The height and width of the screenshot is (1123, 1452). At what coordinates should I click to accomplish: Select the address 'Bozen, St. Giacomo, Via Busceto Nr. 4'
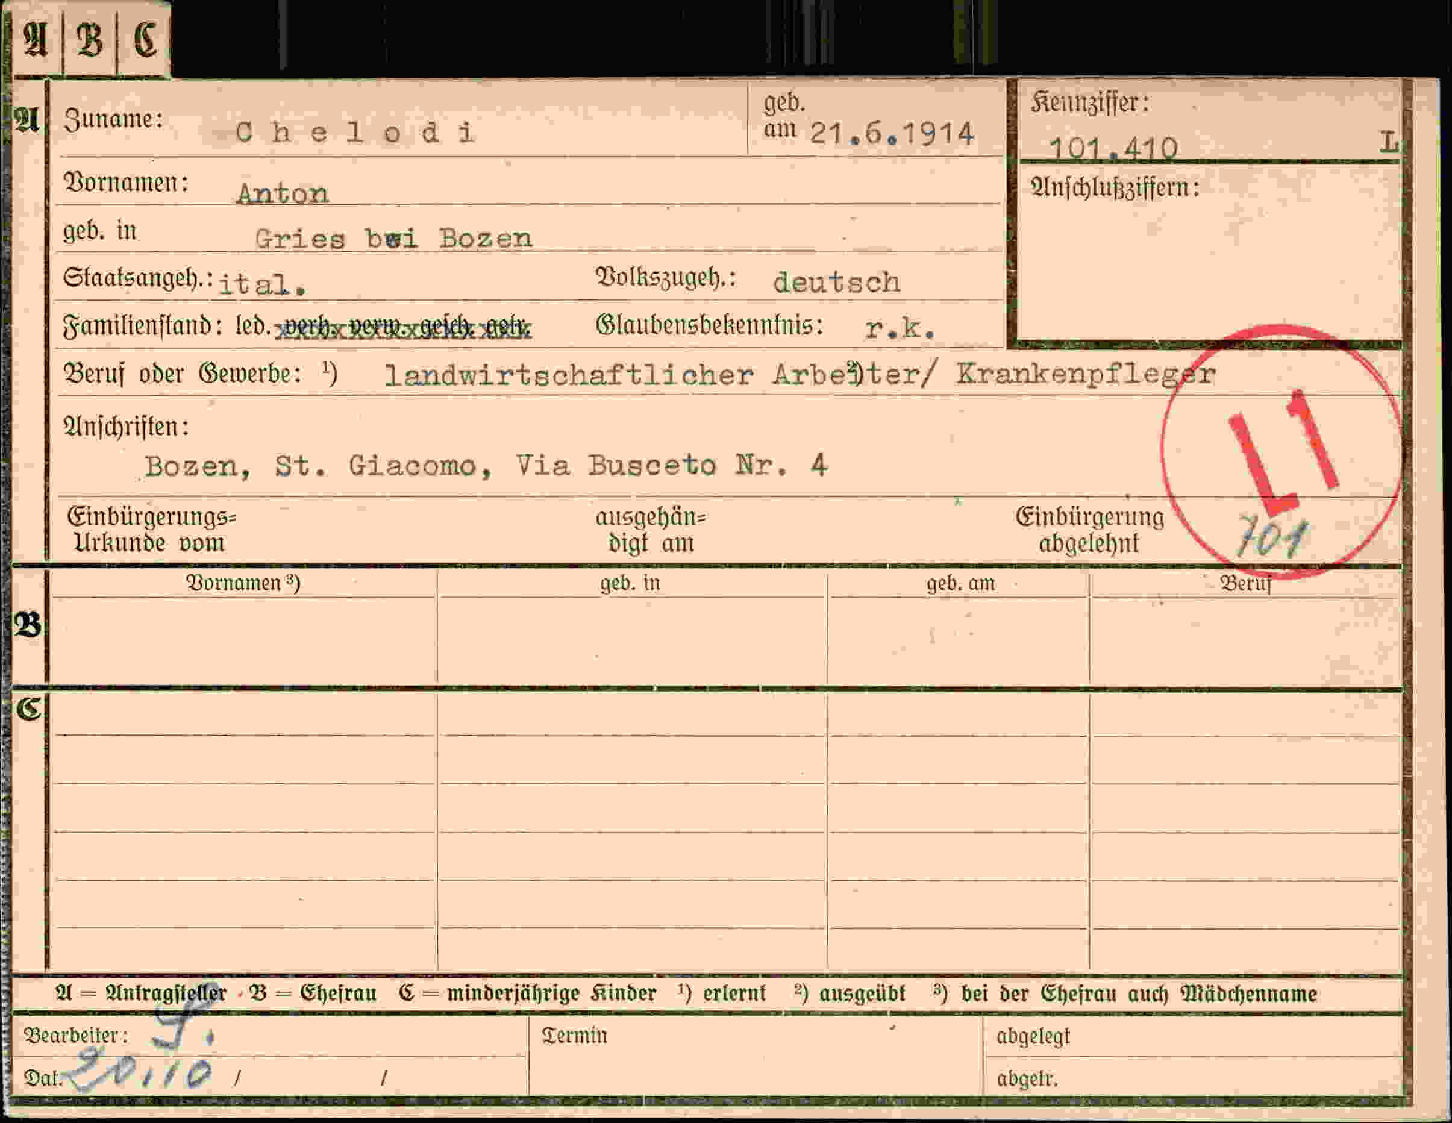pyautogui.click(x=486, y=466)
